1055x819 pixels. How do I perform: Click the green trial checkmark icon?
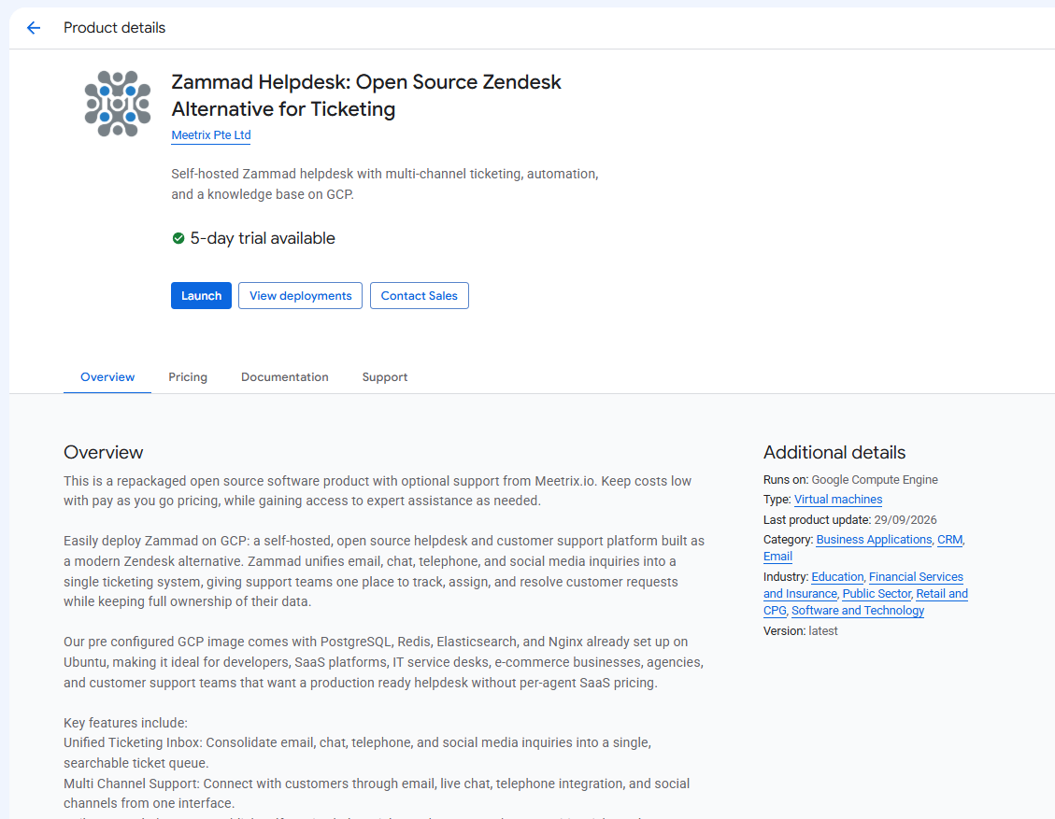[178, 238]
